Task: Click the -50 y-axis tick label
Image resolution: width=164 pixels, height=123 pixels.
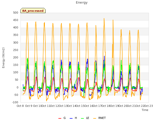Action: click(x=16, y=95)
